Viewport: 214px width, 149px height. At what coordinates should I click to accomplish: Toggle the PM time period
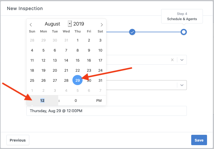point(99,101)
